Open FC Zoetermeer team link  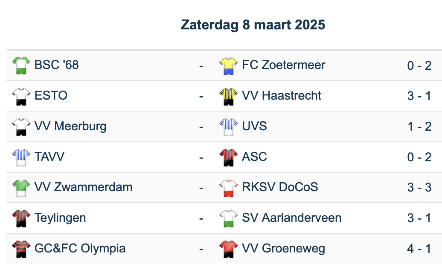tap(283, 65)
